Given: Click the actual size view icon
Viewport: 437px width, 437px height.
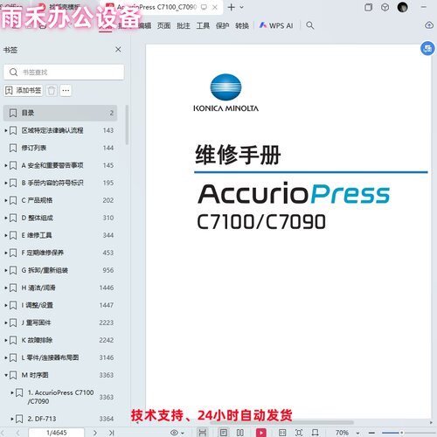Looking at the screenshot, I should tap(282, 433).
